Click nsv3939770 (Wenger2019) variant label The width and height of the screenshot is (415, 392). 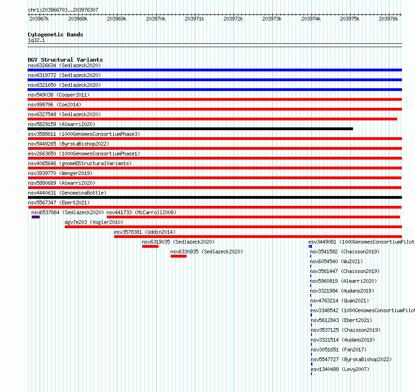point(60,173)
